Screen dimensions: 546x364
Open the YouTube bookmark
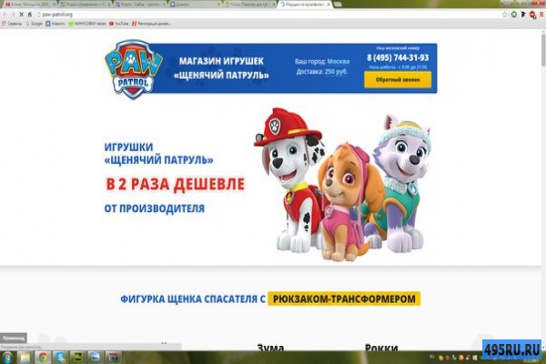[118, 24]
